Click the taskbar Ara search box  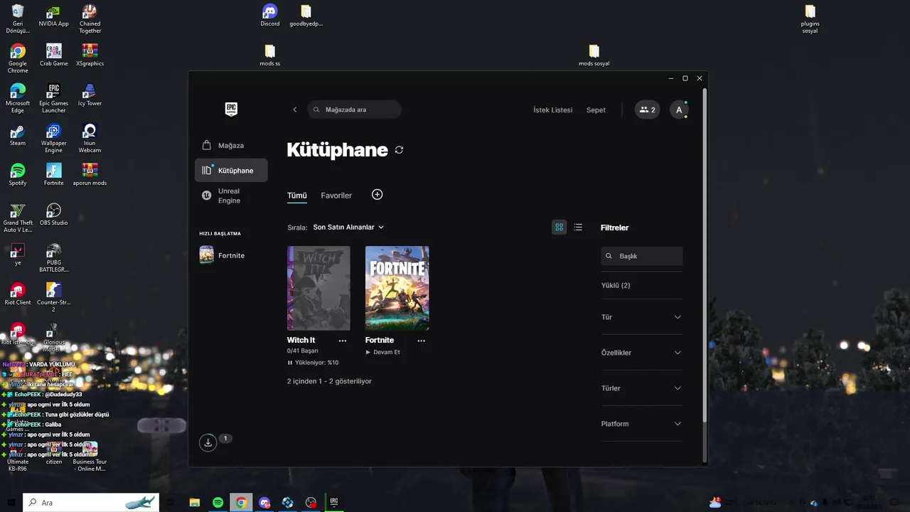[x=91, y=503]
